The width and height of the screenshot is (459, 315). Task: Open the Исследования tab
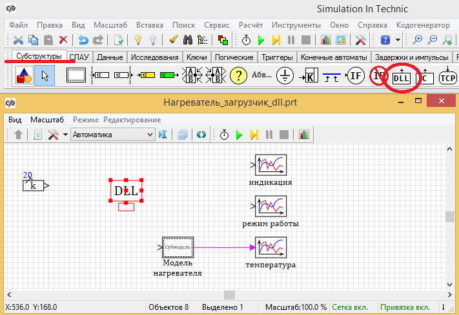[x=154, y=57]
